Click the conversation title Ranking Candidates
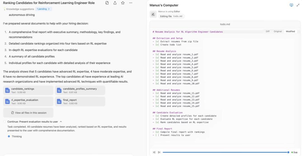 49,3
